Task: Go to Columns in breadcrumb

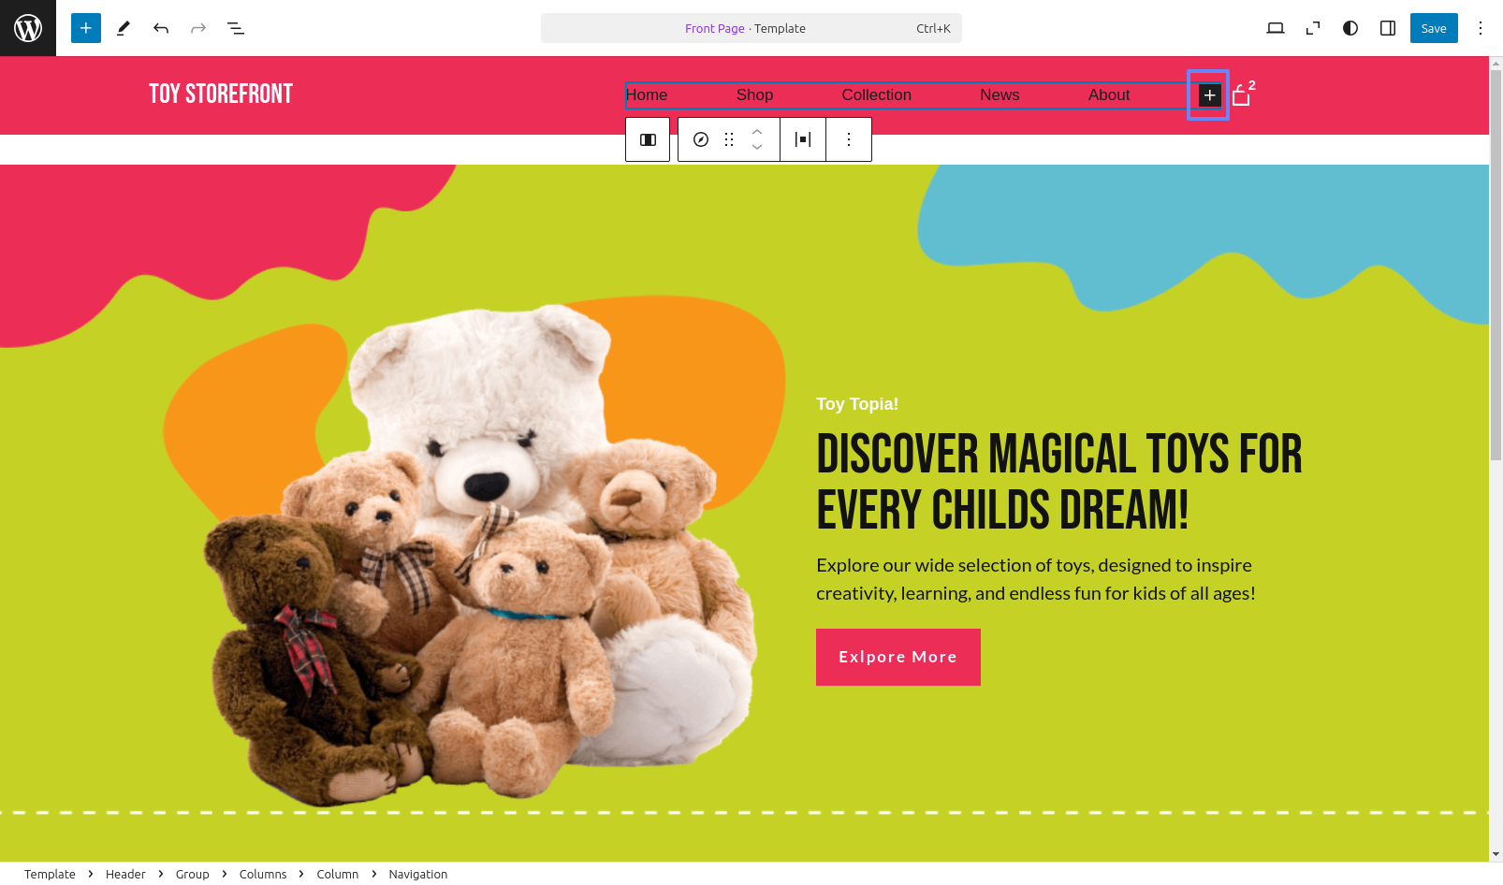Action: tap(263, 874)
